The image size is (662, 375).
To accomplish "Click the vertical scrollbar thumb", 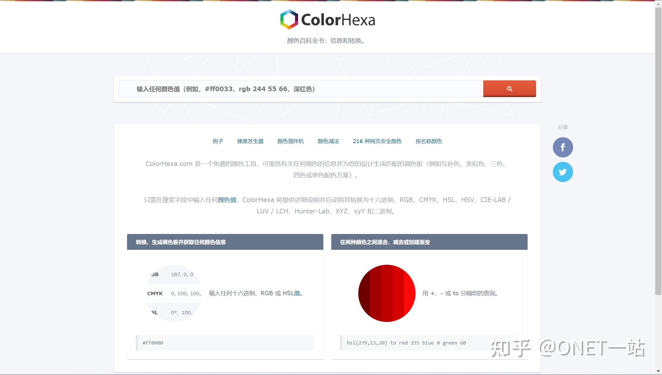I will pyautogui.click(x=658, y=151).
